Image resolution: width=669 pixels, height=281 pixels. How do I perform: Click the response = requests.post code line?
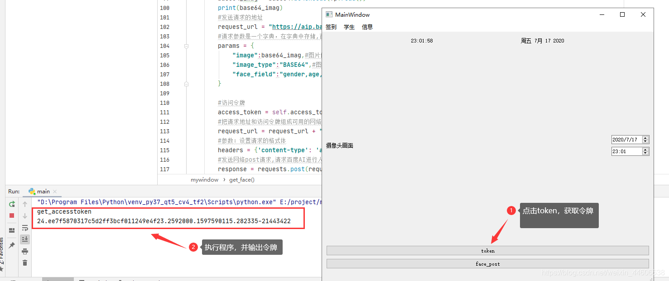[270, 169]
